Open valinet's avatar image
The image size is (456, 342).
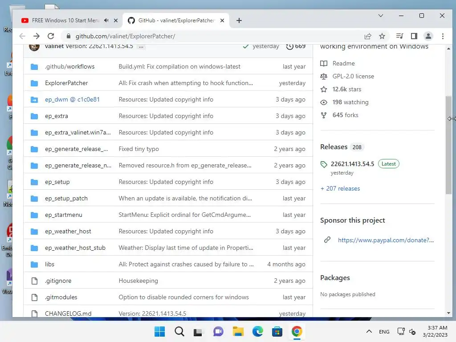click(34, 46)
